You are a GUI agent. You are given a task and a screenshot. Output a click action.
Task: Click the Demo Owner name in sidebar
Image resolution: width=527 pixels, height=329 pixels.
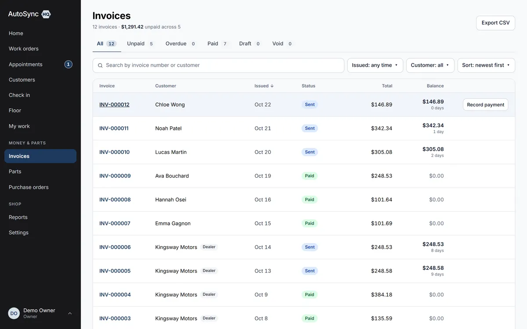[x=39, y=311]
